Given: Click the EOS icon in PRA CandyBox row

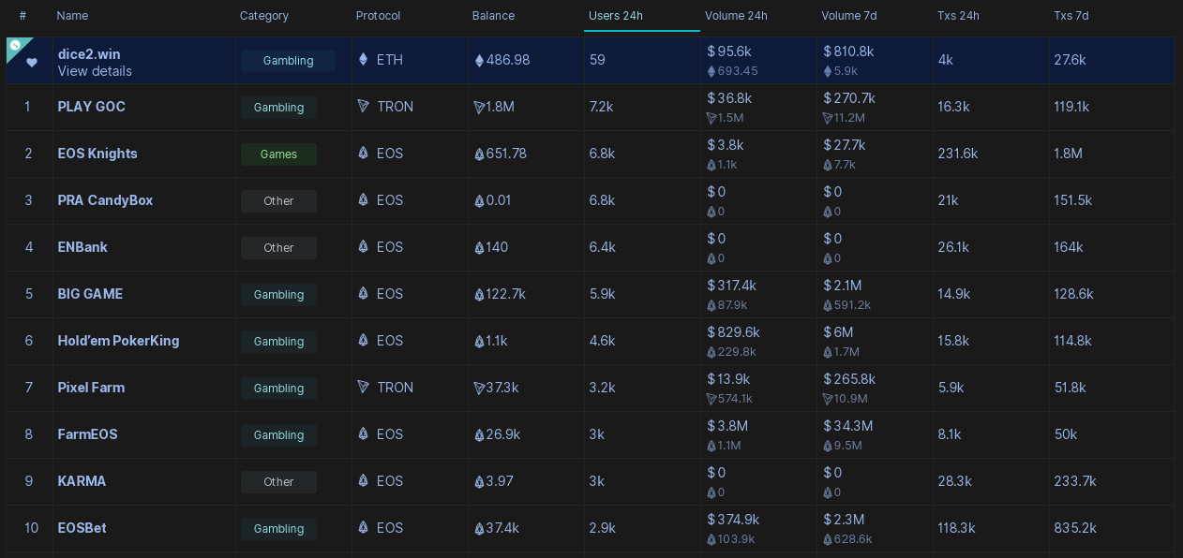Looking at the screenshot, I should click(364, 199).
